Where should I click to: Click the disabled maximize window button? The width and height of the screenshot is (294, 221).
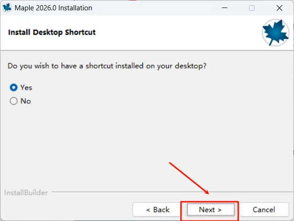point(252,8)
